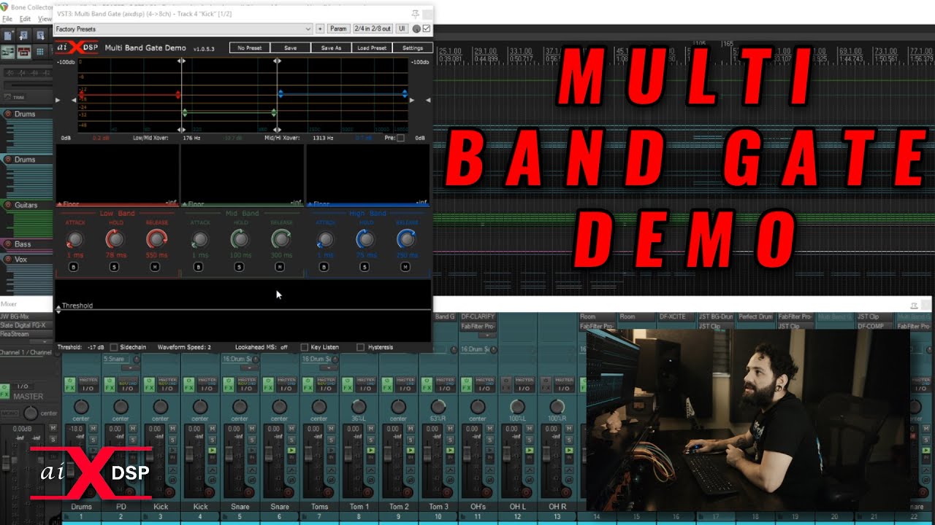The image size is (935, 525).
Task: Click the No Preset button
Action: coord(250,48)
